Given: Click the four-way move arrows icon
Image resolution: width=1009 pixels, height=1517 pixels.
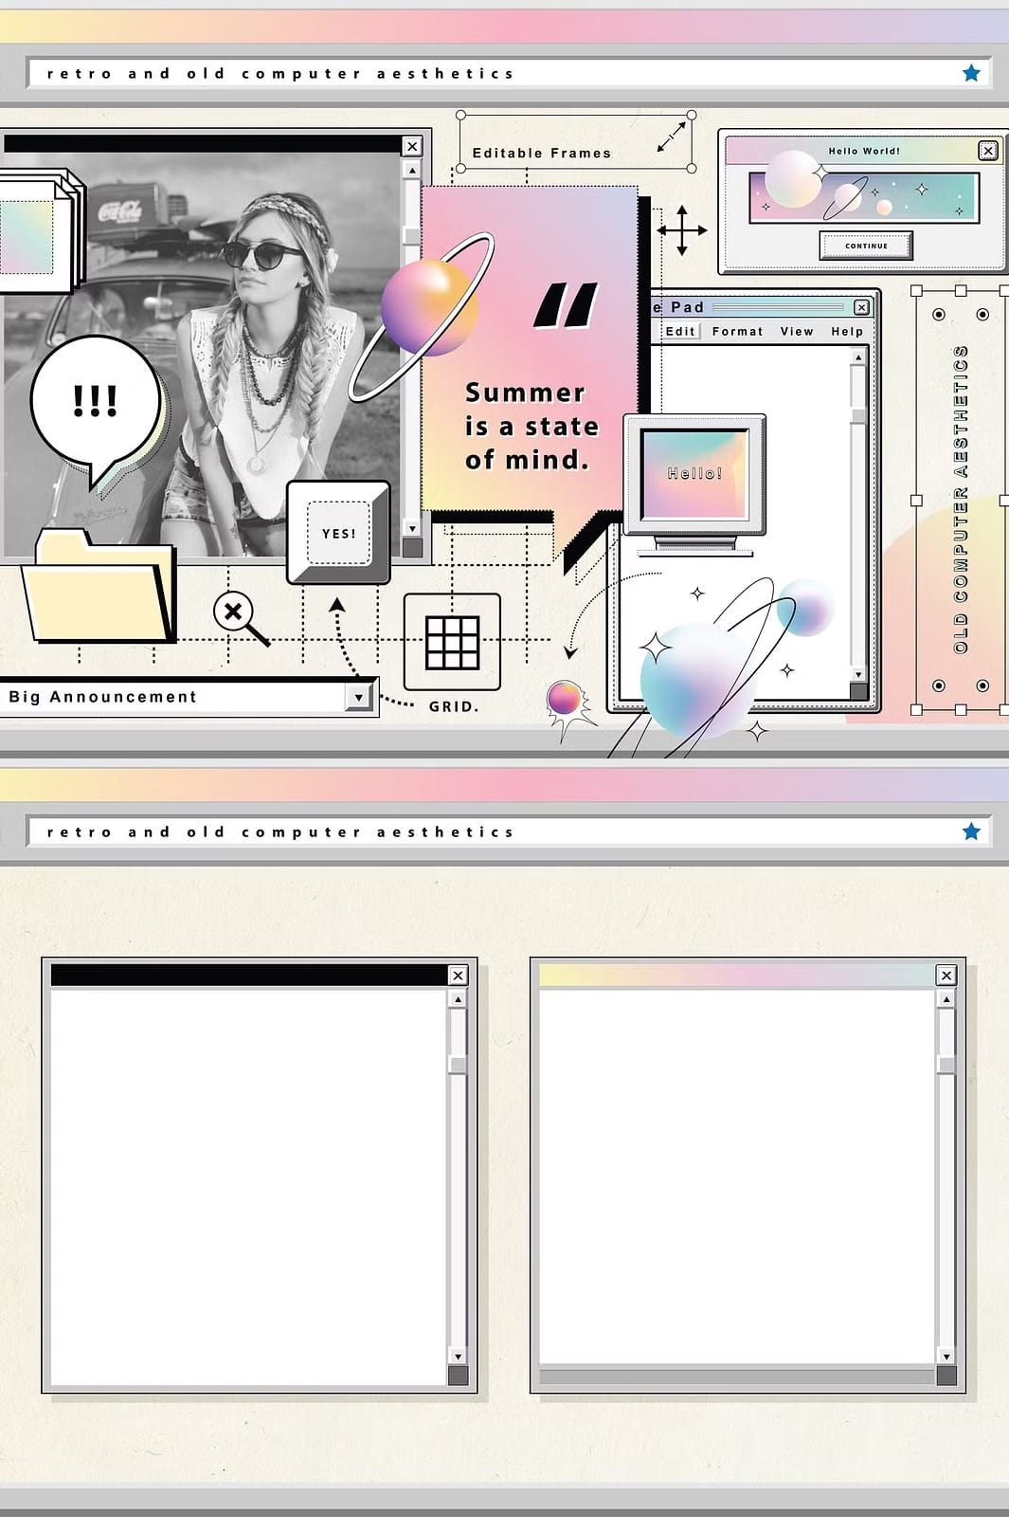Looking at the screenshot, I should (x=681, y=230).
